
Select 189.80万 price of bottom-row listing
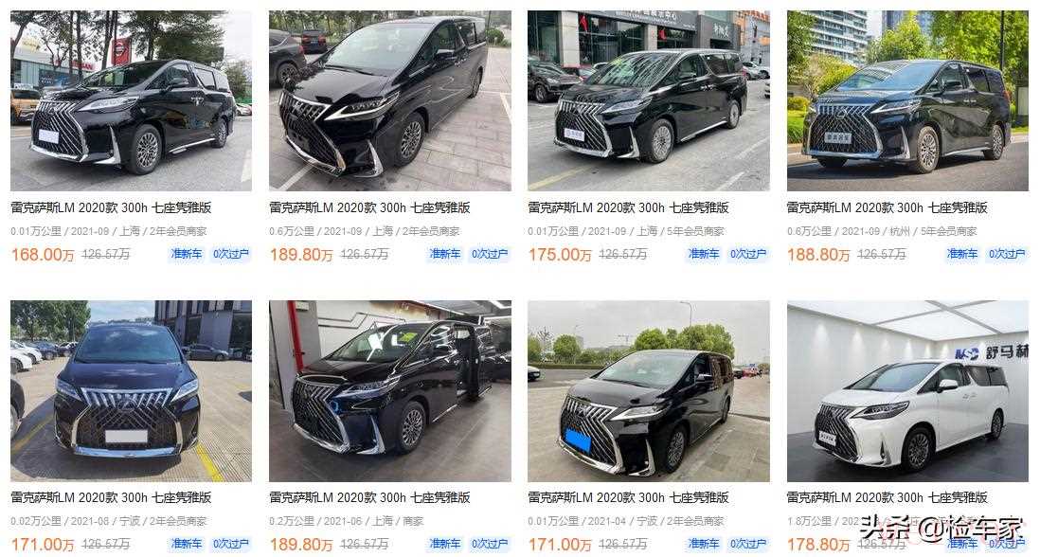point(301,545)
